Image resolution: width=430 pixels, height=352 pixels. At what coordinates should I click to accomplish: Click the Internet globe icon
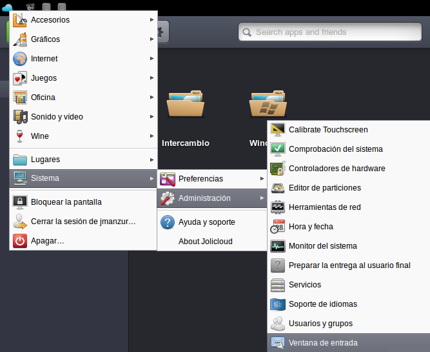click(x=20, y=59)
